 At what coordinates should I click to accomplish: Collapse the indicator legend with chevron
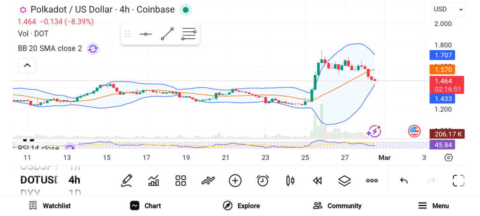click(27, 65)
